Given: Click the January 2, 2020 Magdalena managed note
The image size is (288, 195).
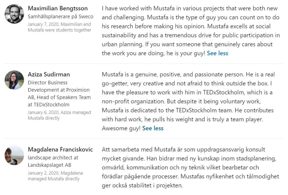Looking at the screenshot, I should click(55, 176).
